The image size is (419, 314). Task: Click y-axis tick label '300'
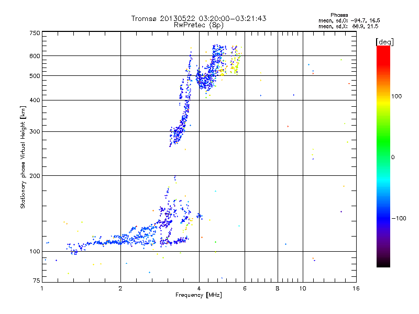35,132
